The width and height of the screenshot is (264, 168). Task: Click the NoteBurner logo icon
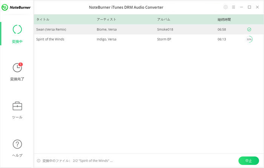(x=5, y=7)
